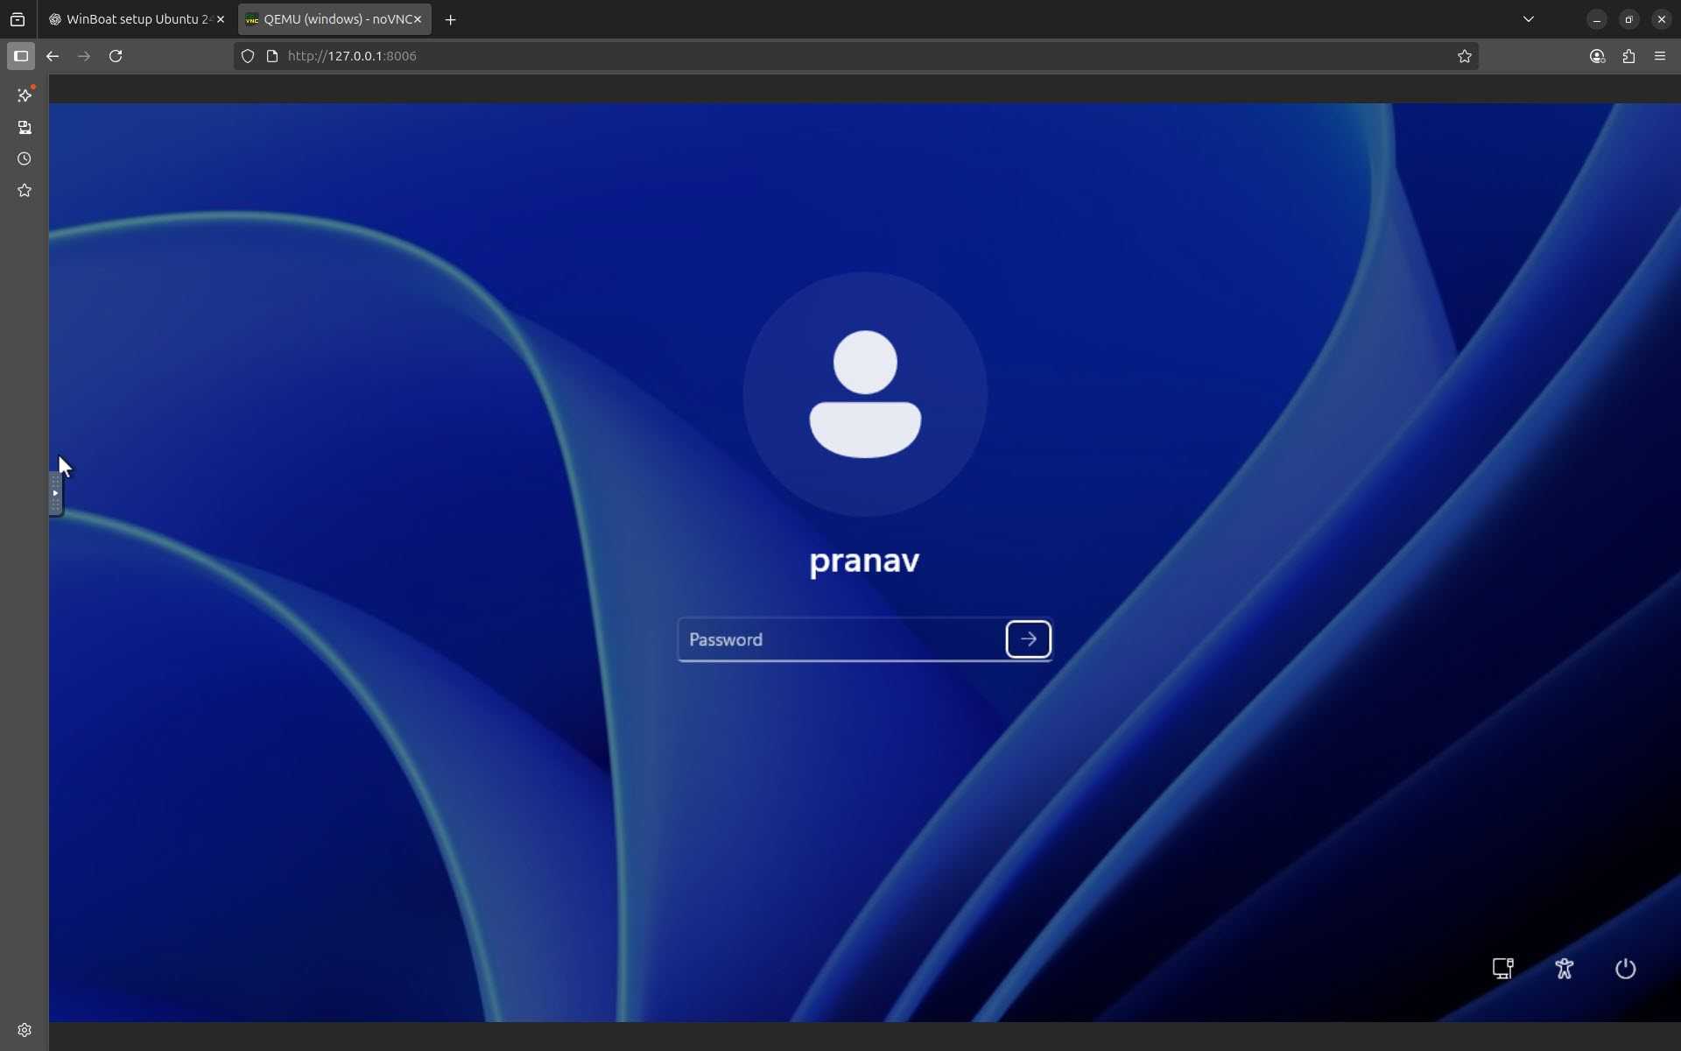The width and height of the screenshot is (1681, 1051).
Task: Open sidebar customize settings gear
Action: 25,1030
